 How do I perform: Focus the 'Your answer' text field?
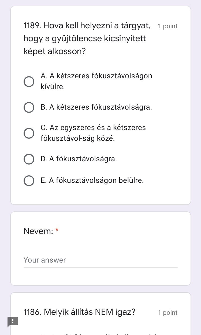(100, 260)
